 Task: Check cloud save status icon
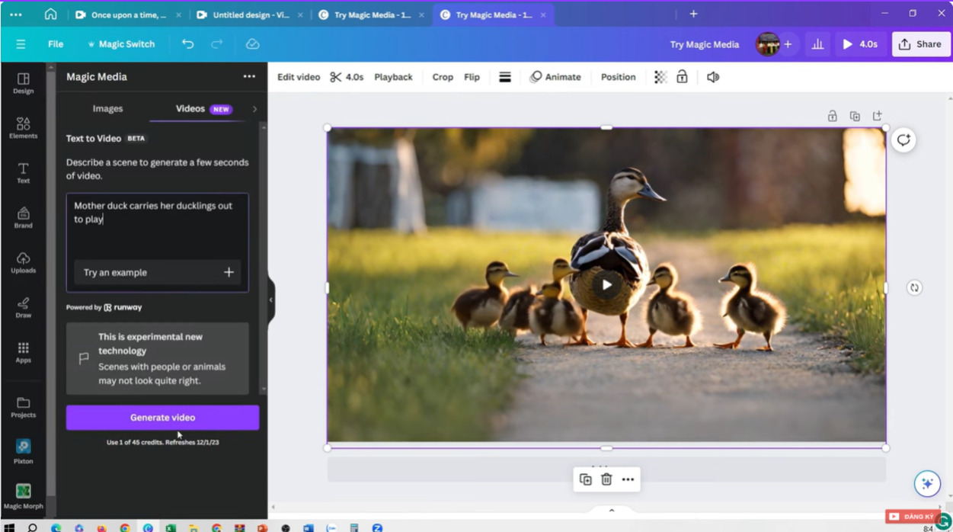click(x=252, y=44)
